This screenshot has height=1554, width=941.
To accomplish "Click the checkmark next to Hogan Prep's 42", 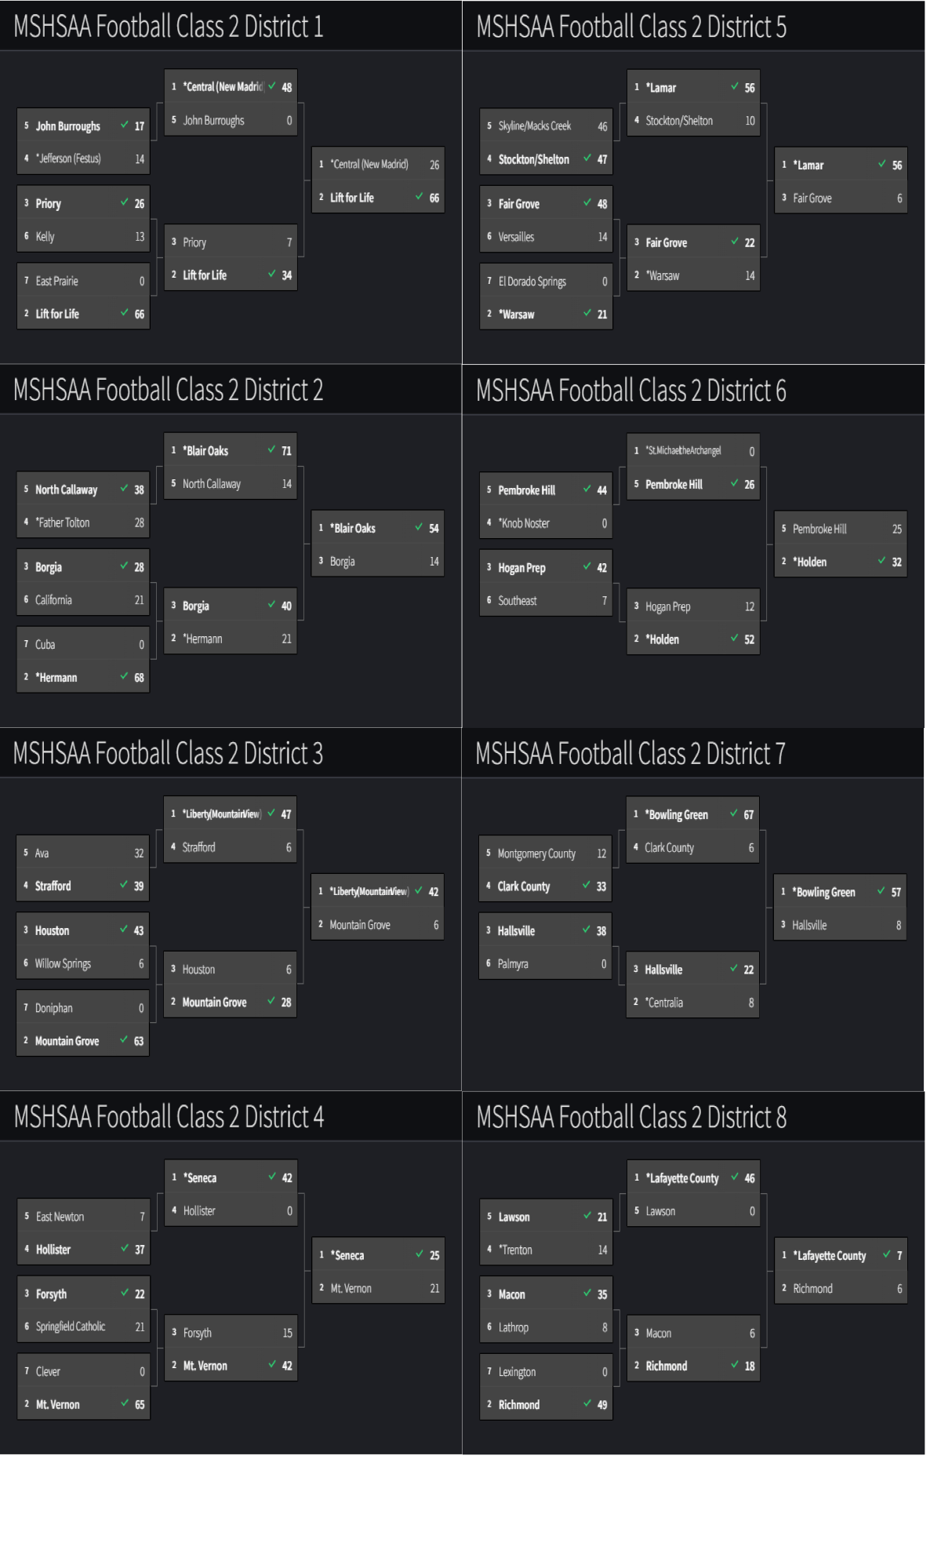I will (x=587, y=566).
